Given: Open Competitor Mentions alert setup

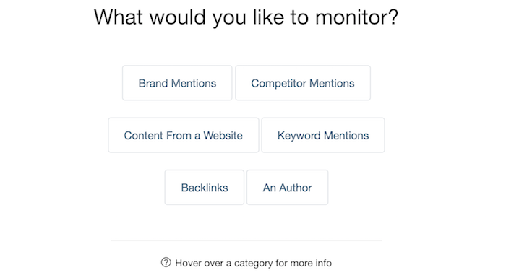Looking at the screenshot, I should (x=303, y=83).
